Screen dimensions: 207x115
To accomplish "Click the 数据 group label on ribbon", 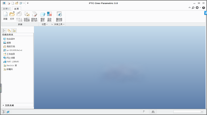I will point(20,24).
